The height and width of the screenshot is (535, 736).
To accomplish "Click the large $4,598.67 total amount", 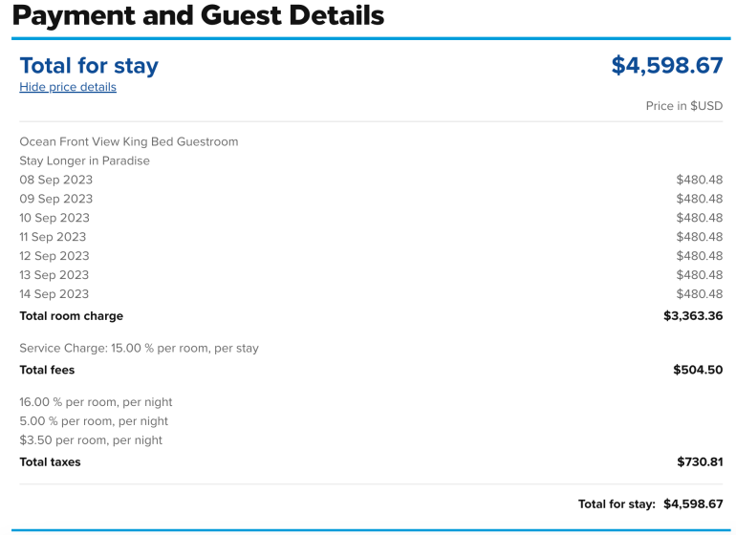I will 666,65.
